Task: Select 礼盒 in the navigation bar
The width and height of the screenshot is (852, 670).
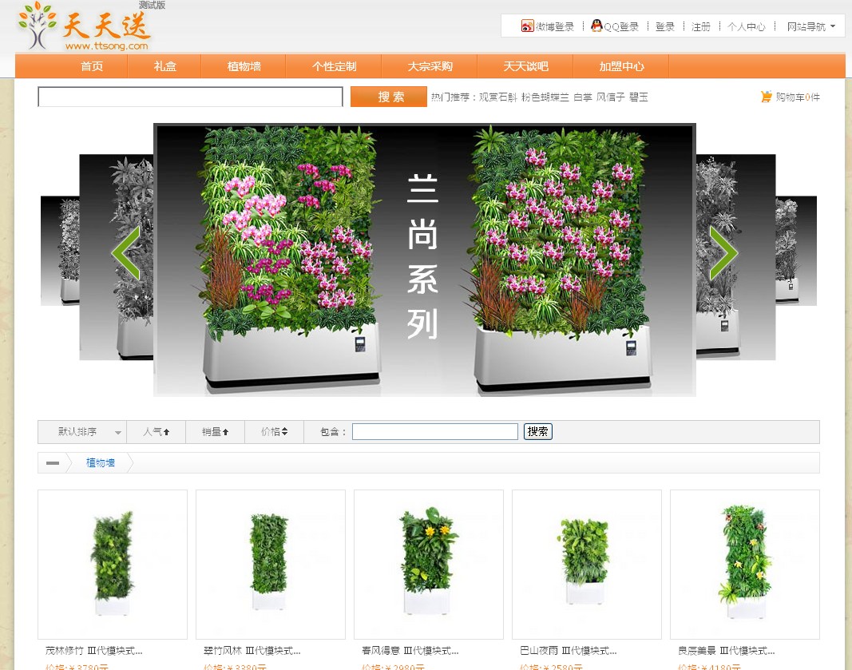Action: [x=165, y=66]
